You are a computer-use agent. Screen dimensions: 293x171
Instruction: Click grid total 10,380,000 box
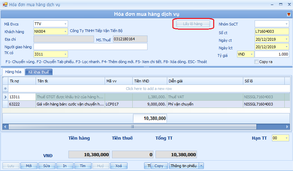point(150,118)
